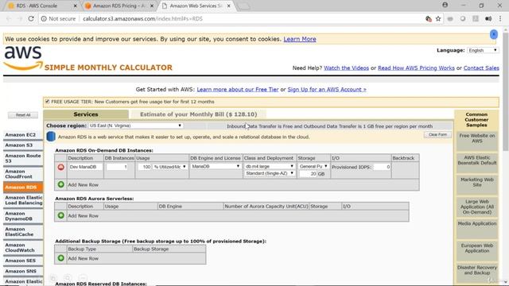Click the Reset All button
Viewport: 509px width, 286px height.
click(x=23, y=114)
